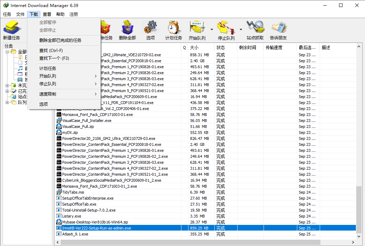Click the icon of SetupOfficeTabEnterprise.exe
Screen dimensions: 365x246
click(59, 198)
